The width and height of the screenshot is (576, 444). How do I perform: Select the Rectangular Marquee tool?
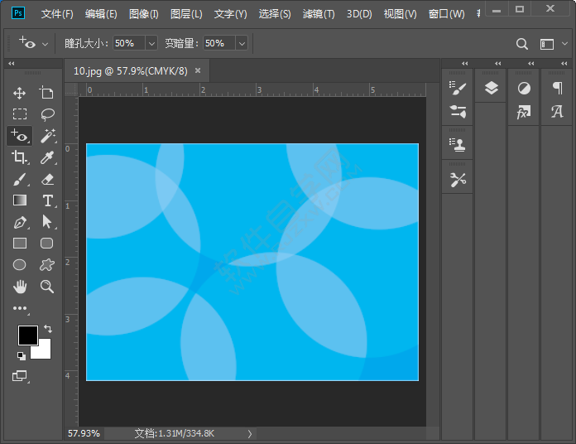coord(20,114)
